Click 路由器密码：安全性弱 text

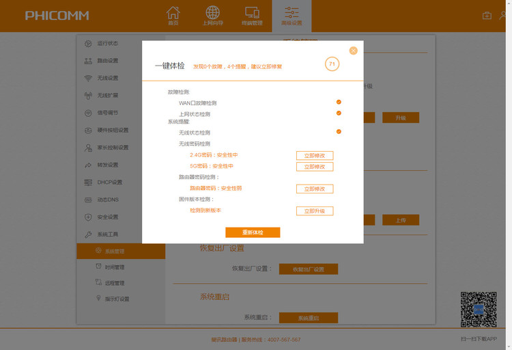[216, 189]
